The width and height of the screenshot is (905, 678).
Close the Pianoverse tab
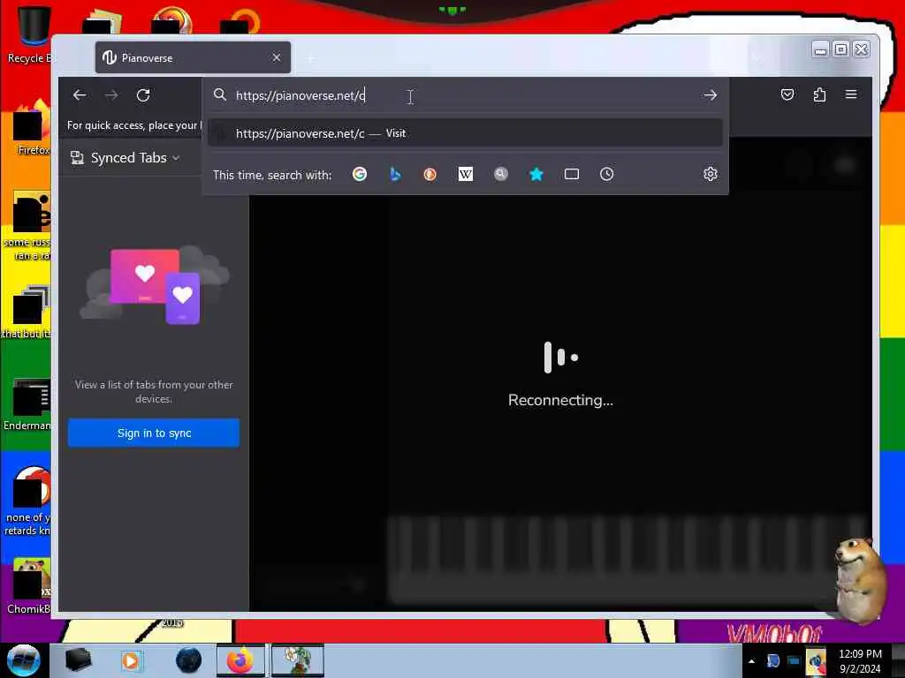point(277,57)
